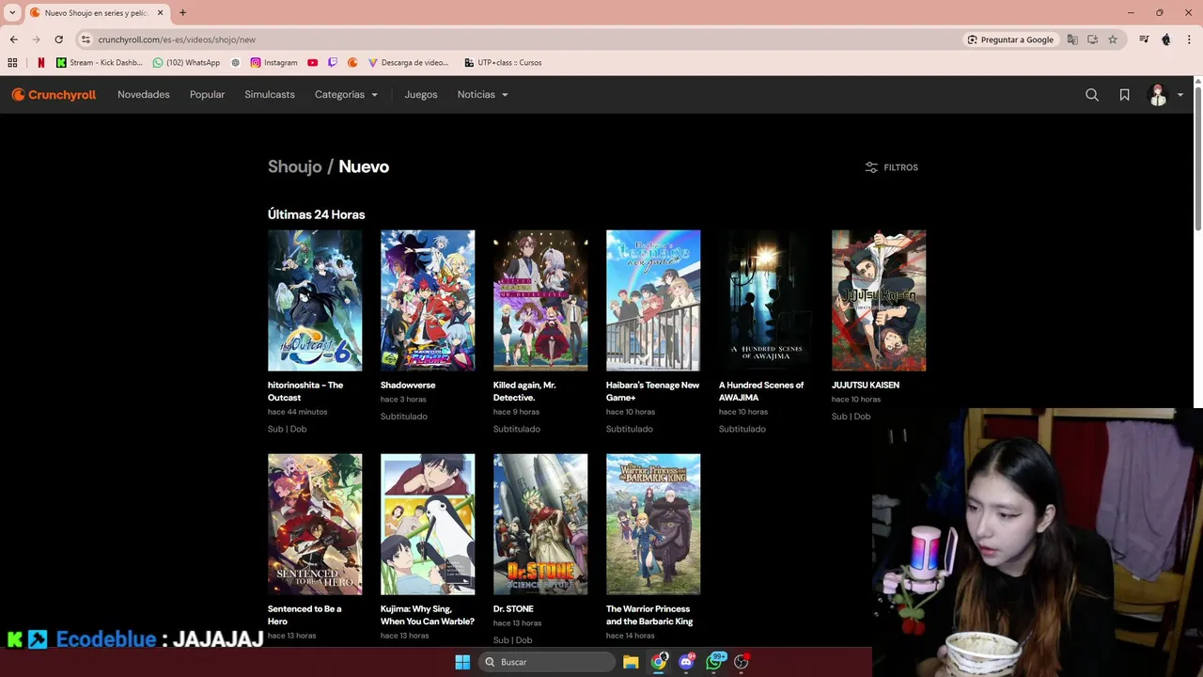Open the Dr. STONE poster

click(x=540, y=525)
